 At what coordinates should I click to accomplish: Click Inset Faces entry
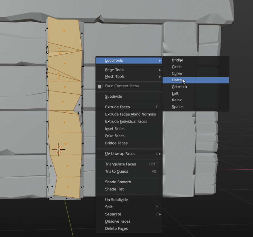(x=129, y=129)
